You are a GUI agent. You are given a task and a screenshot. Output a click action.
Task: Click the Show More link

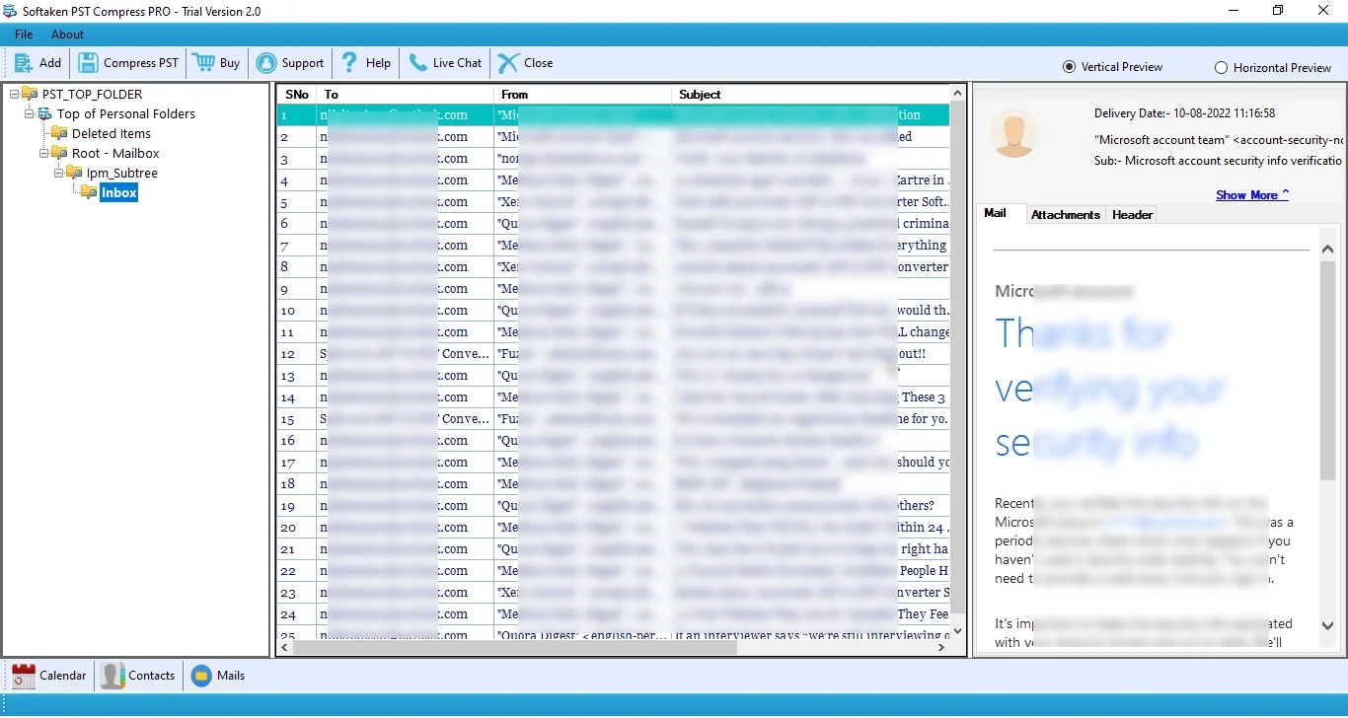[1245, 194]
